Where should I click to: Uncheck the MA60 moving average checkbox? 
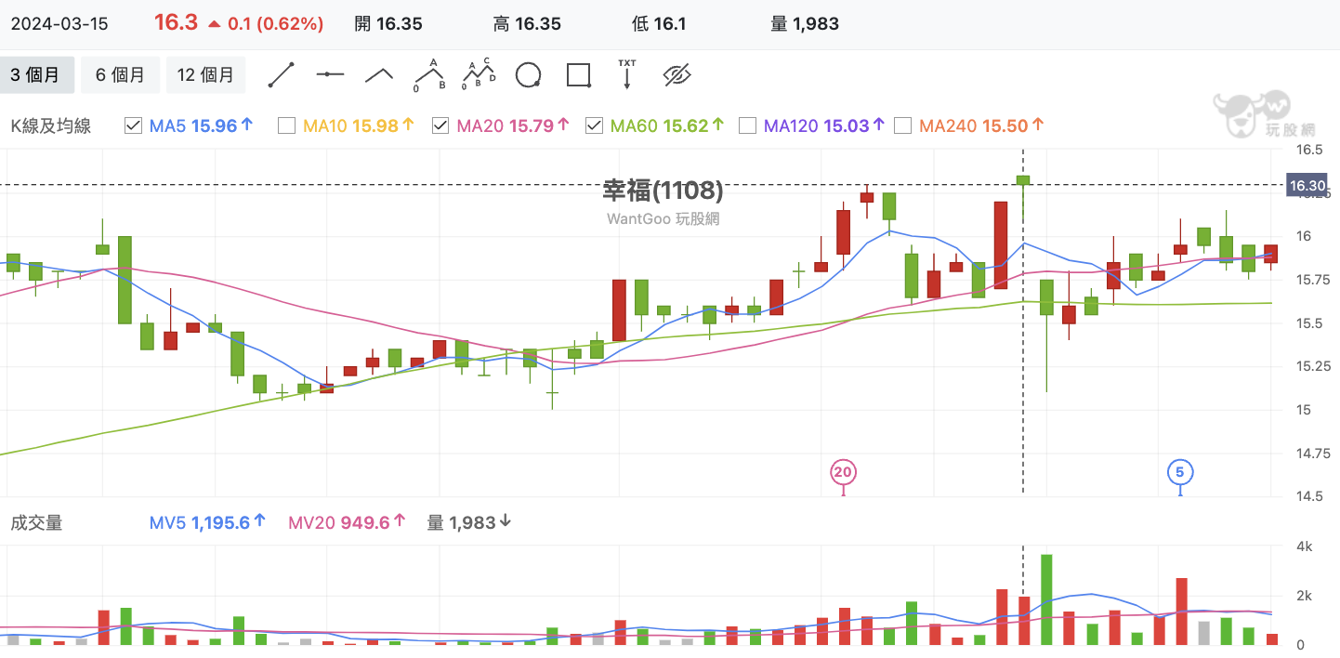(x=594, y=125)
